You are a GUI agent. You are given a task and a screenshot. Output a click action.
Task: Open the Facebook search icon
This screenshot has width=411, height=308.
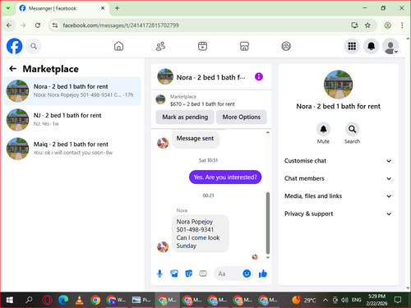point(34,46)
